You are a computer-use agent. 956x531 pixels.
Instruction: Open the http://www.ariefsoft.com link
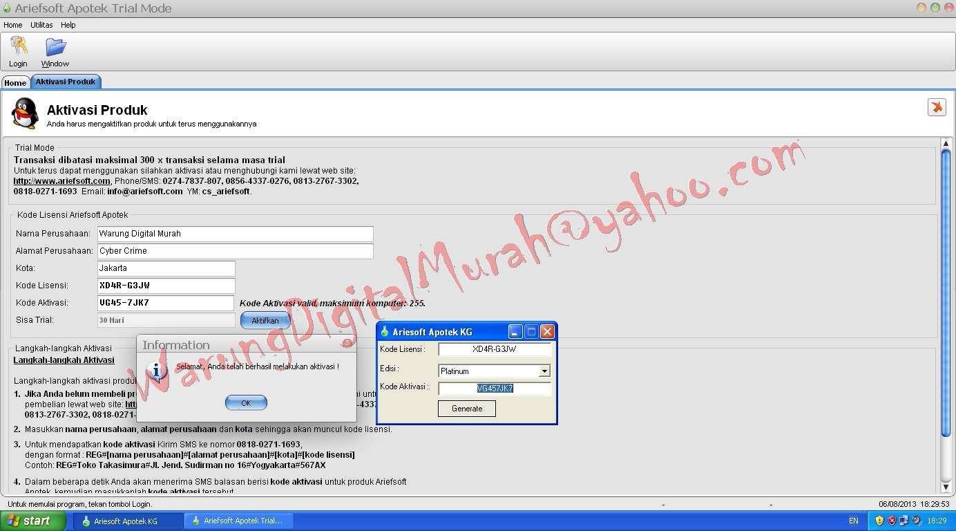coord(62,181)
